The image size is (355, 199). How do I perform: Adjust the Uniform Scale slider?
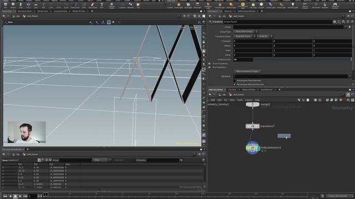point(302,60)
